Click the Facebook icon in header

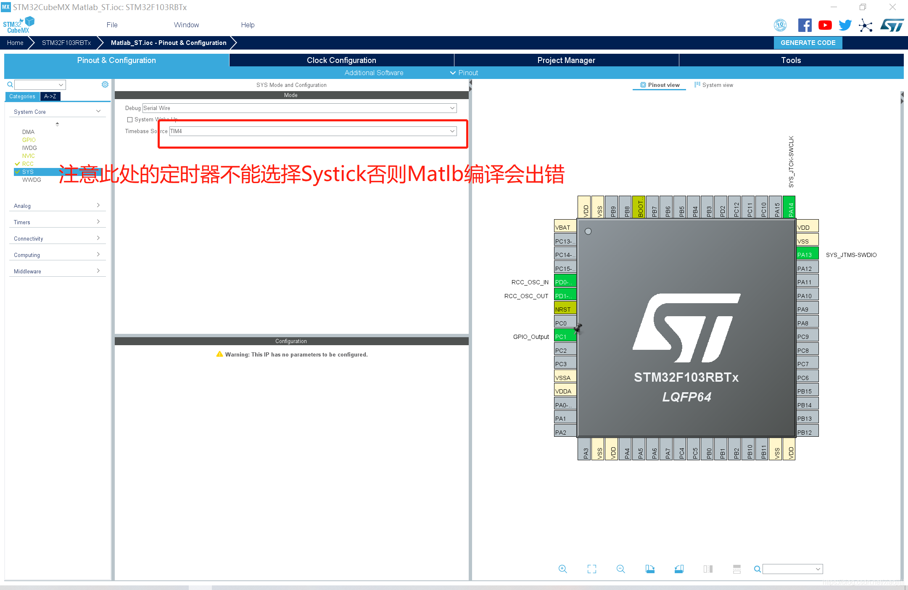pos(805,25)
